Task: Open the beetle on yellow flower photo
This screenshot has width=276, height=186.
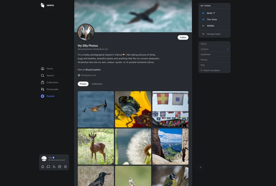Action: pos(133,109)
